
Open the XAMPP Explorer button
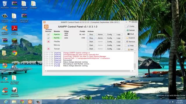coord(130,38)
